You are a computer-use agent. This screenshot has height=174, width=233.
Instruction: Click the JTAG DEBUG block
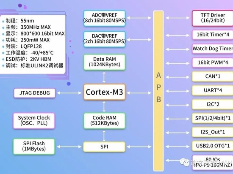(35, 93)
